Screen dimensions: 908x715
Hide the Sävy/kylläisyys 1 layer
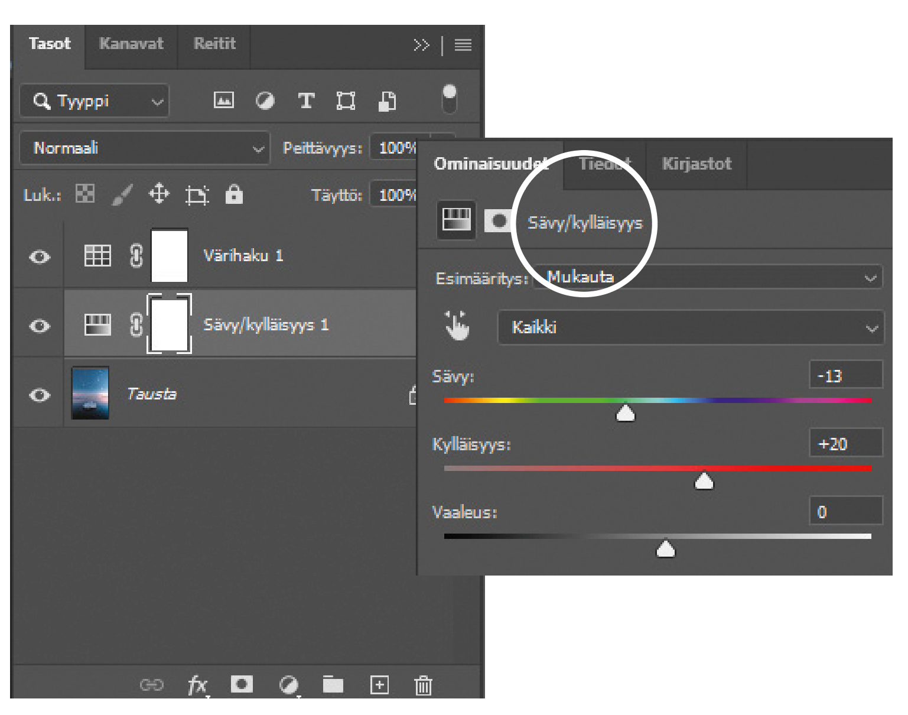[40, 326]
